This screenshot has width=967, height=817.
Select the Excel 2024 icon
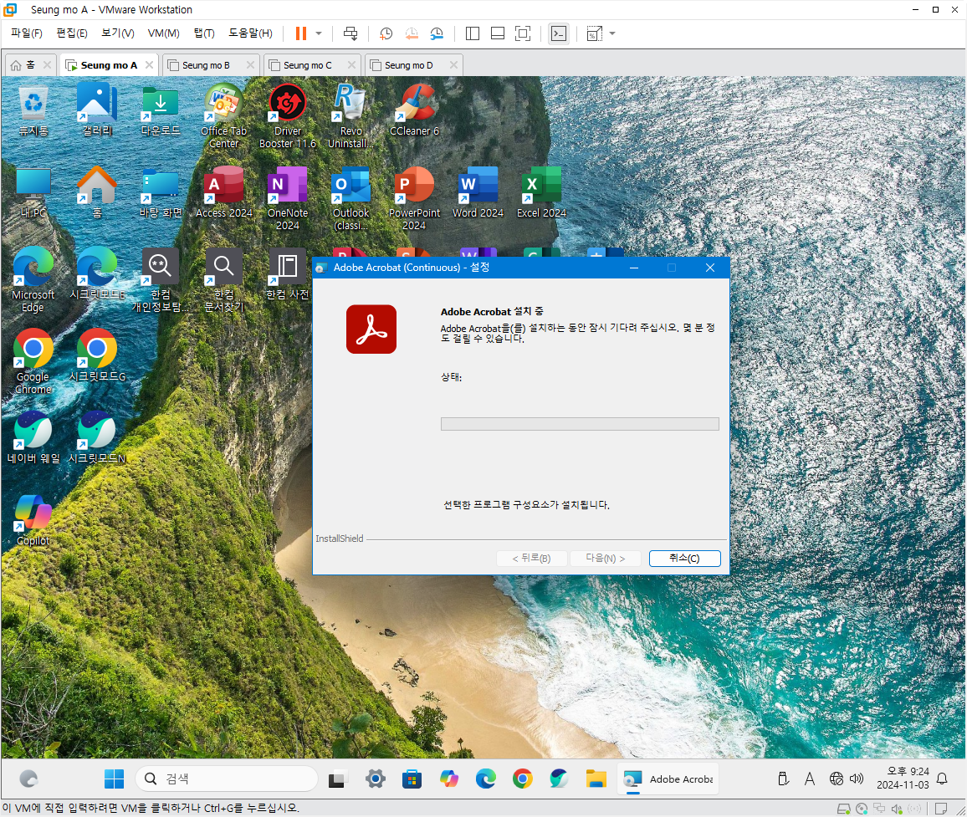coord(541,192)
